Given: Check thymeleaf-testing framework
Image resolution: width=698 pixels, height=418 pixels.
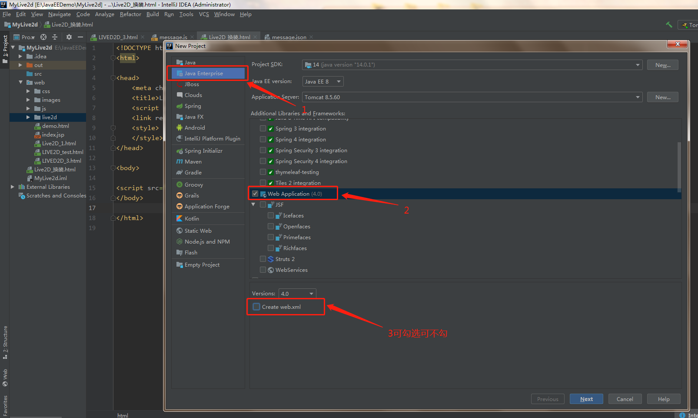Looking at the screenshot, I should click(x=263, y=172).
